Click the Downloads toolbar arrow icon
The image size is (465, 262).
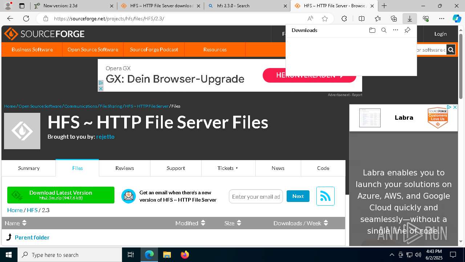click(x=409, y=19)
